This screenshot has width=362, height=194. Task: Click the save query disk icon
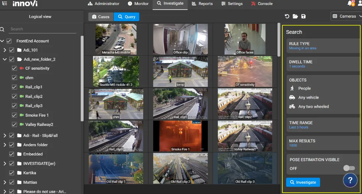pos(304,16)
